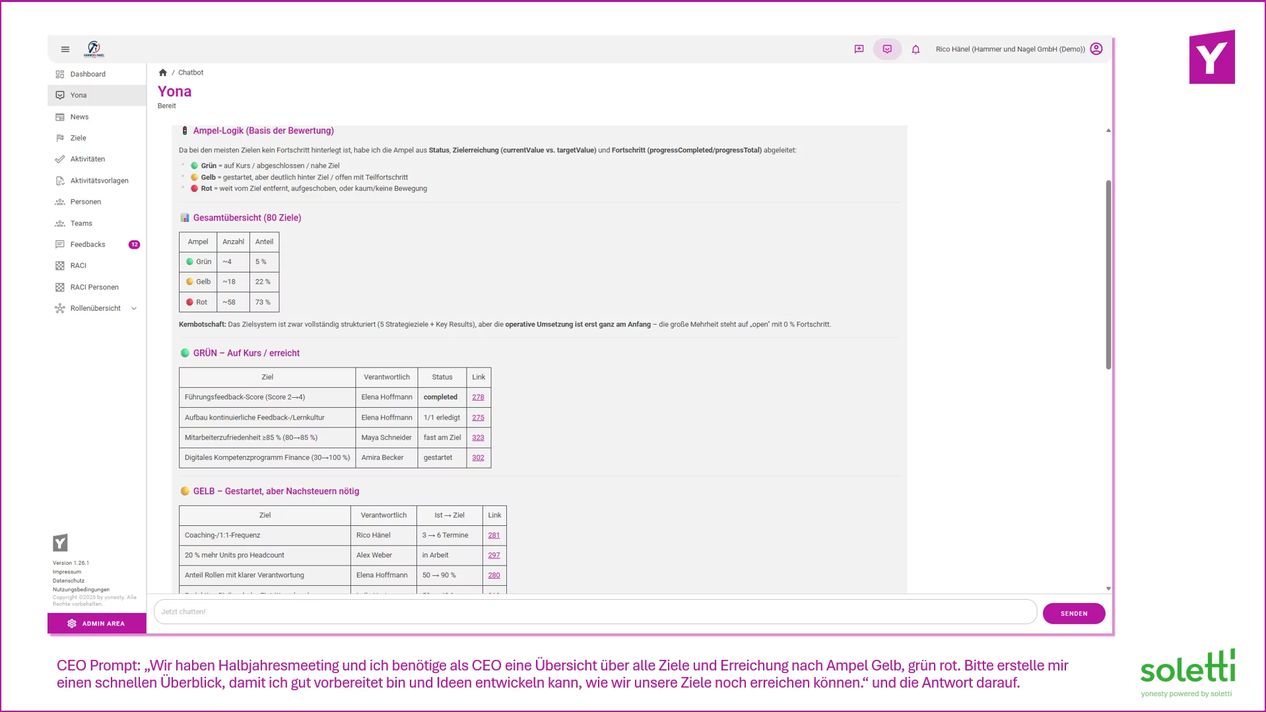Open Teams in the sidebar
The image size is (1266, 712).
point(97,224)
